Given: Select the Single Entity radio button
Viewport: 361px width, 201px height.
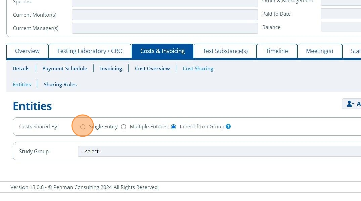Looking at the screenshot, I should point(83,127).
